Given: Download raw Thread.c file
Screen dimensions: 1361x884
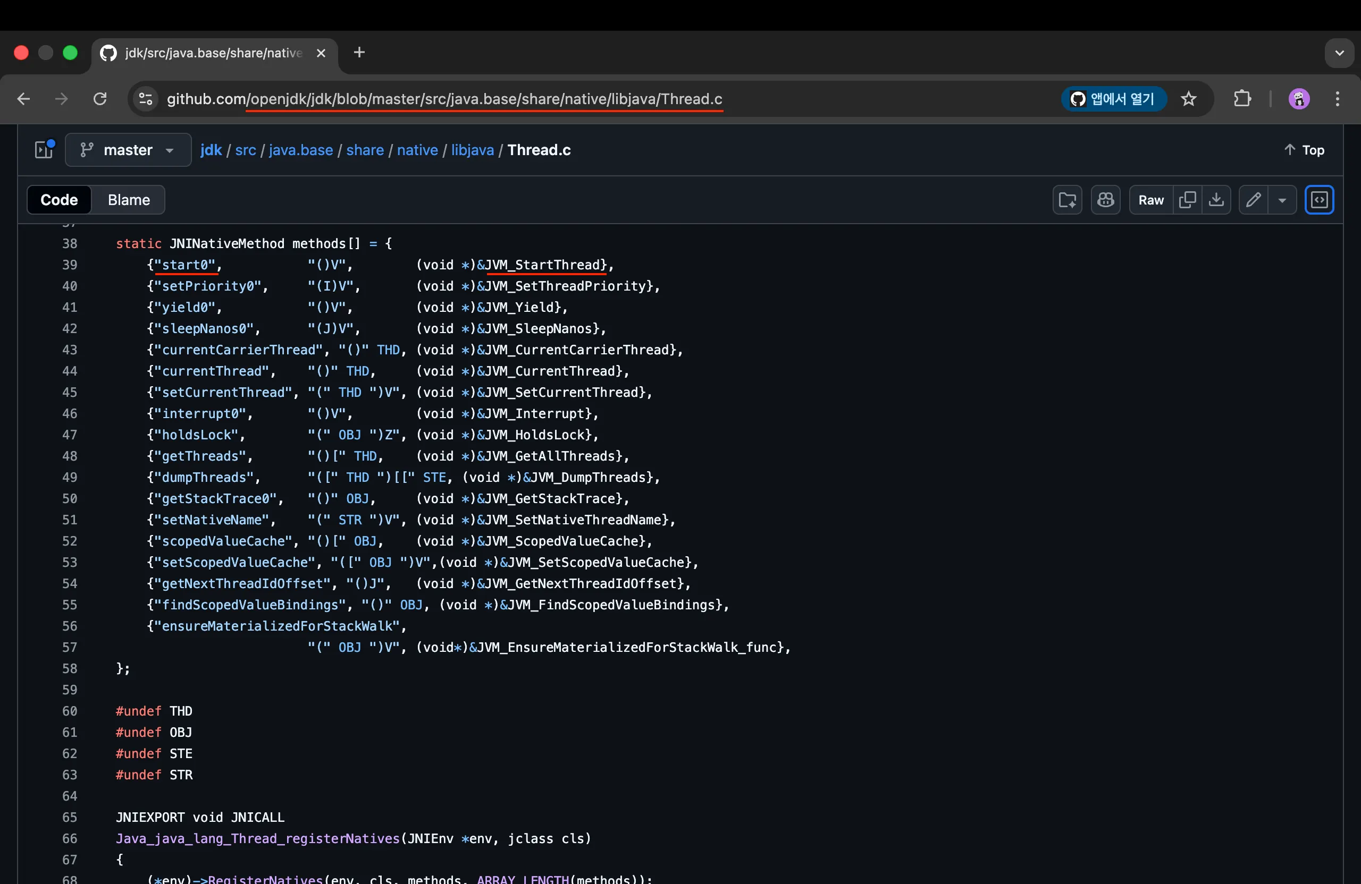Looking at the screenshot, I should pos(1216,200).
